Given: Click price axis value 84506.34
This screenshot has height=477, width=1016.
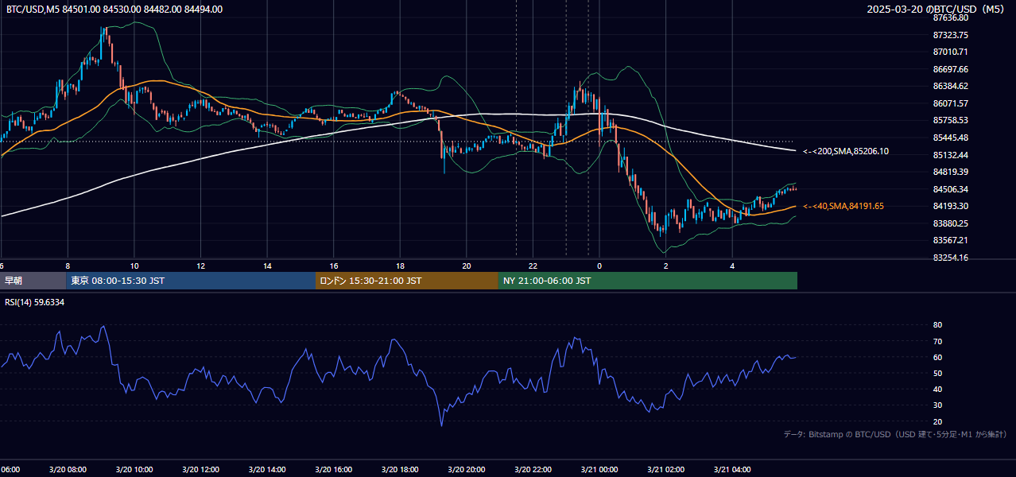Looking at the screenshot, I should coord(950,189).
